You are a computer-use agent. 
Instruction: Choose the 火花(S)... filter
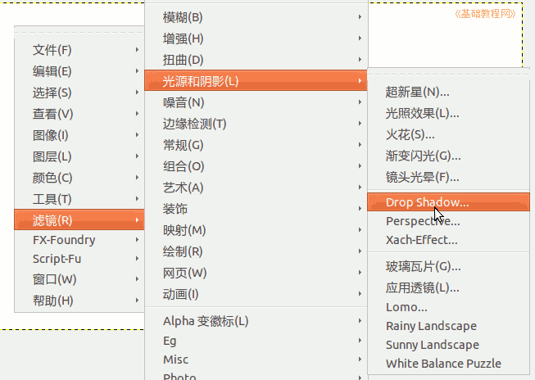point(448,134)
